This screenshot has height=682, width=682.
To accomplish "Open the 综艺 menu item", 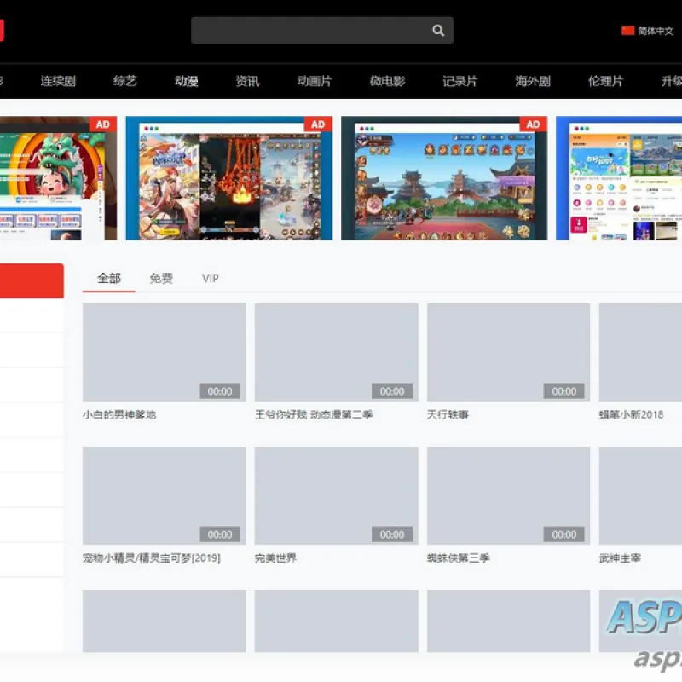I will pos(125,81).
